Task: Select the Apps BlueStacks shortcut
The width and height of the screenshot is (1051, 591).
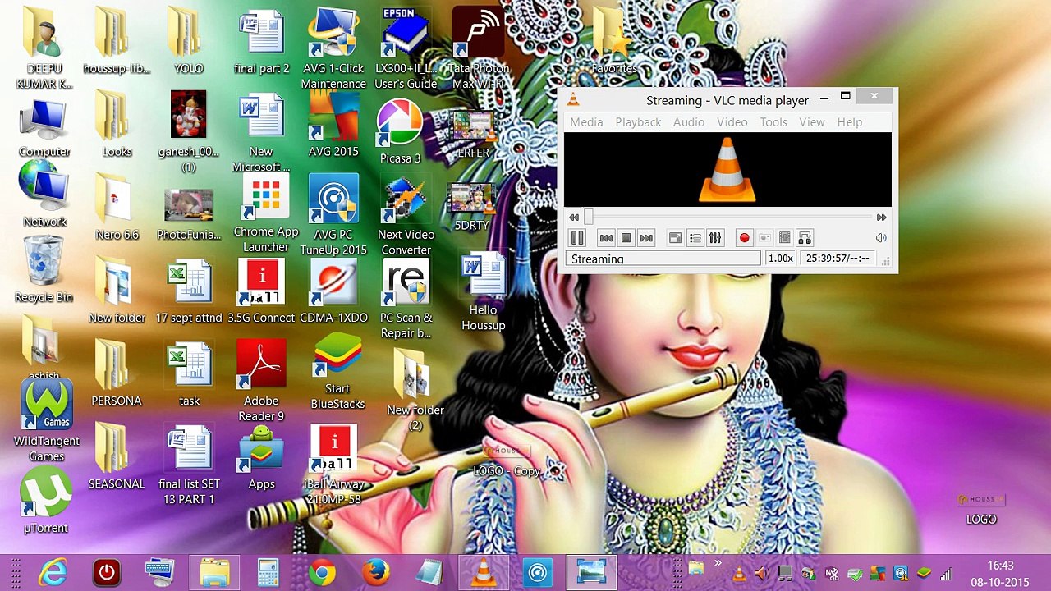Action: (x=261, y=458)
